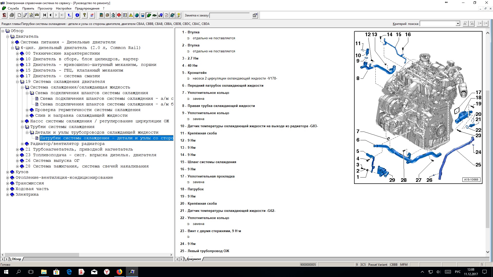The width and height of the screenshot is (493, 277).
Task: Click the blue info circle icon
Action: click(x=77, y=15)
